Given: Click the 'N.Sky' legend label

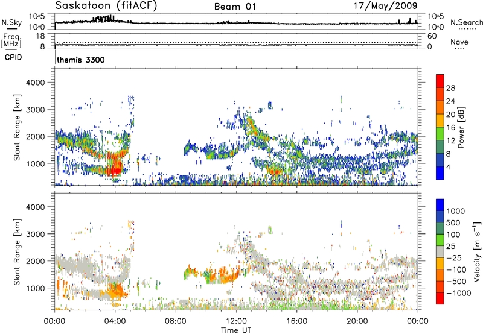Looking at the screenshot, I should point(11,22).
